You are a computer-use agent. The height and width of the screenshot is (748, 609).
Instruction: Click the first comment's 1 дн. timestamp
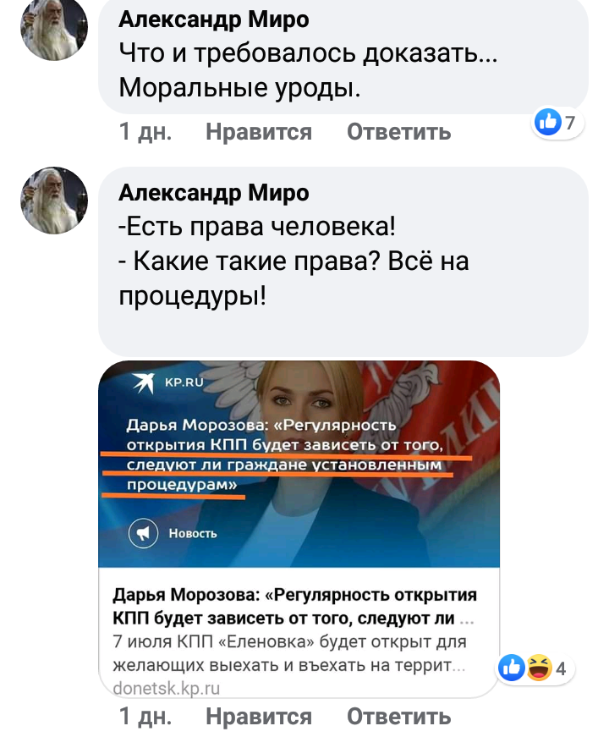coord(145,132)
